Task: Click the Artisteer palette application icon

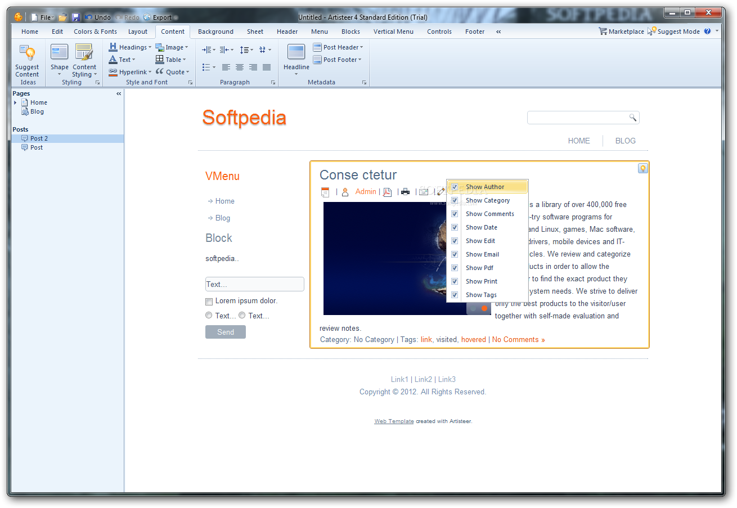Action: coord(19,17)
